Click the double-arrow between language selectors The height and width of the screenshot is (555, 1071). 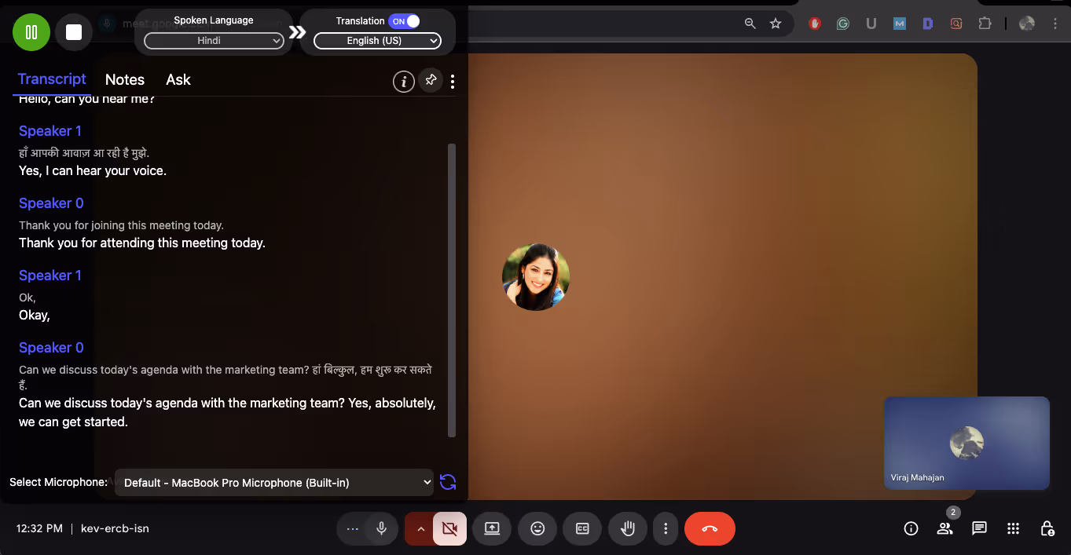point(297,32)
